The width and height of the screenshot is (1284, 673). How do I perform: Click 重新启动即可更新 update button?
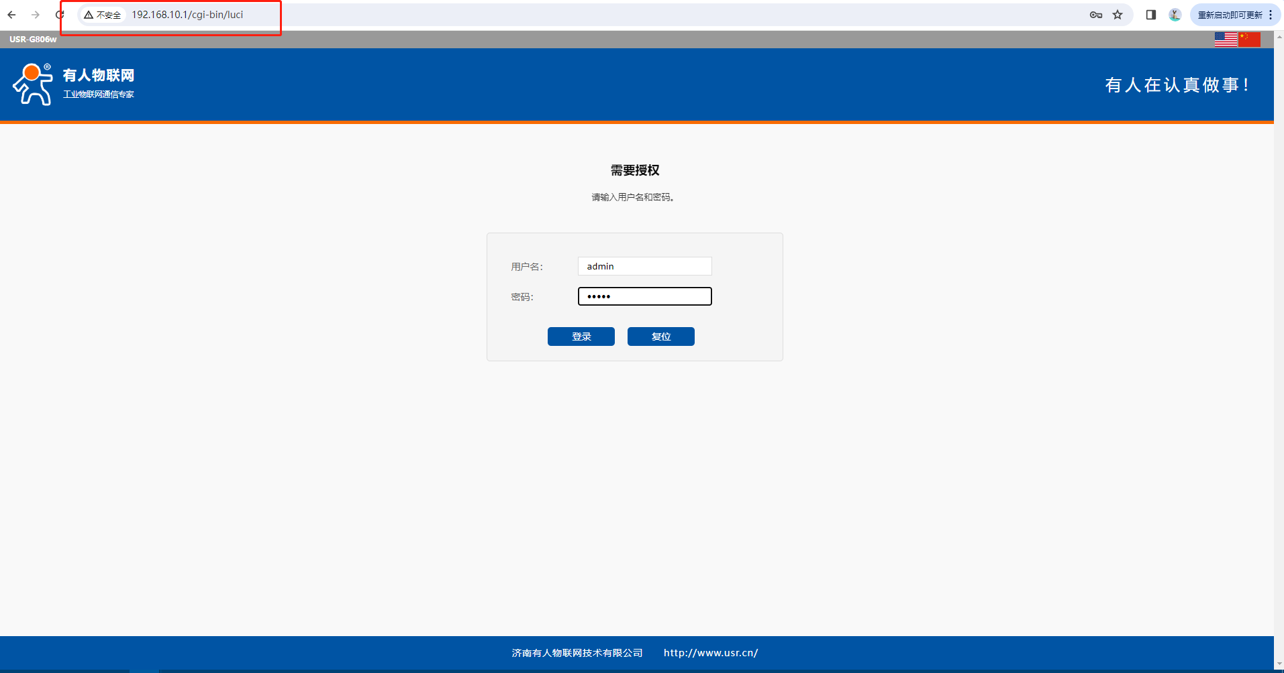click(x=1230, y=15)
